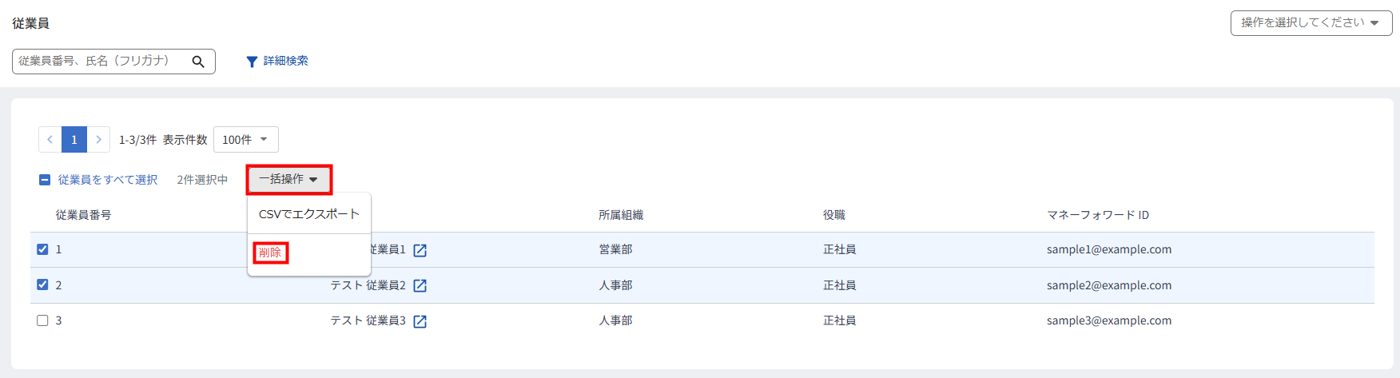Click the search magnifier icon
Viewport: 1400px width, 378px height.
198,62
